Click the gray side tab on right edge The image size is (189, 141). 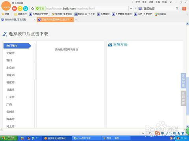click(183, 98)
